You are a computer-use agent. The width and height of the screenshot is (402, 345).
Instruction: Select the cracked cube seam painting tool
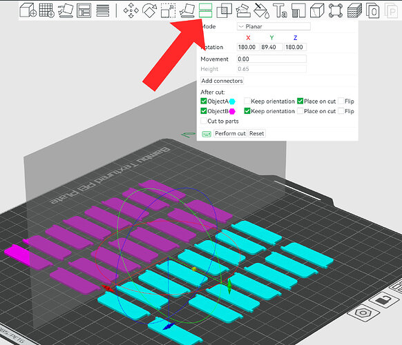click(x=317, y=10)
